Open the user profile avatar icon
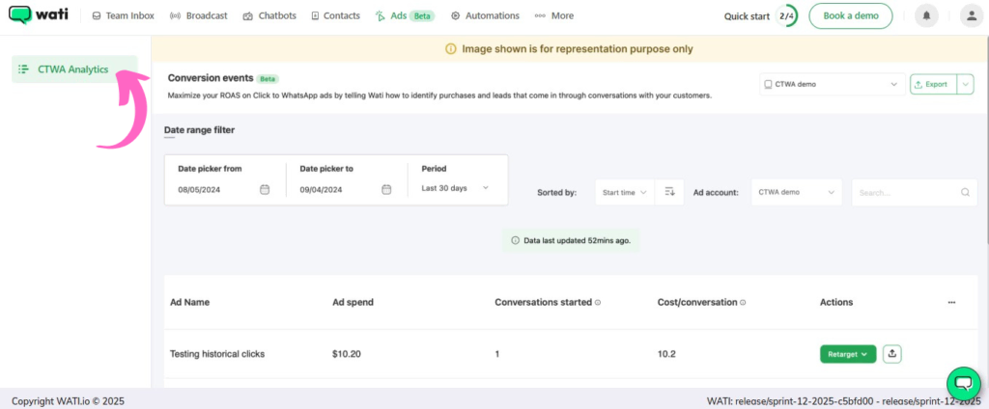This screenshot has height=409, width=989. click(970, 16)
